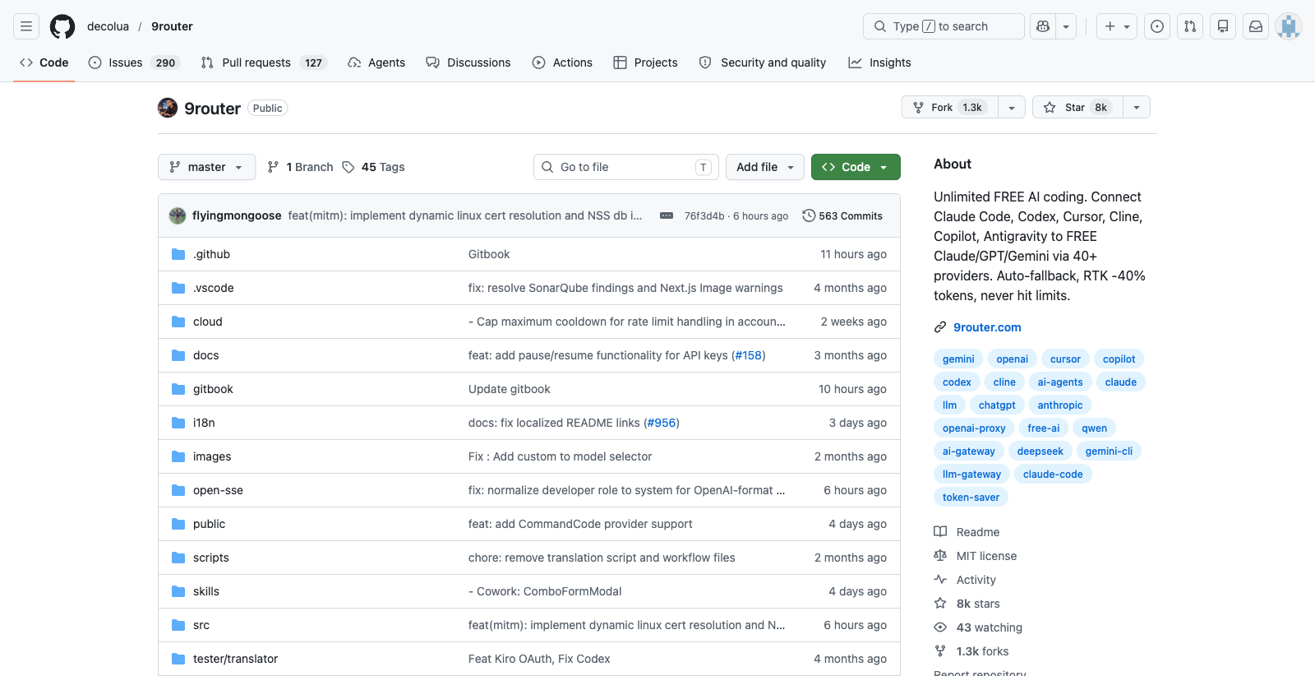Viewport: 1315px width, 676px height.
Task: Open pull requests icon in the header
Action: coord(1190,26)
